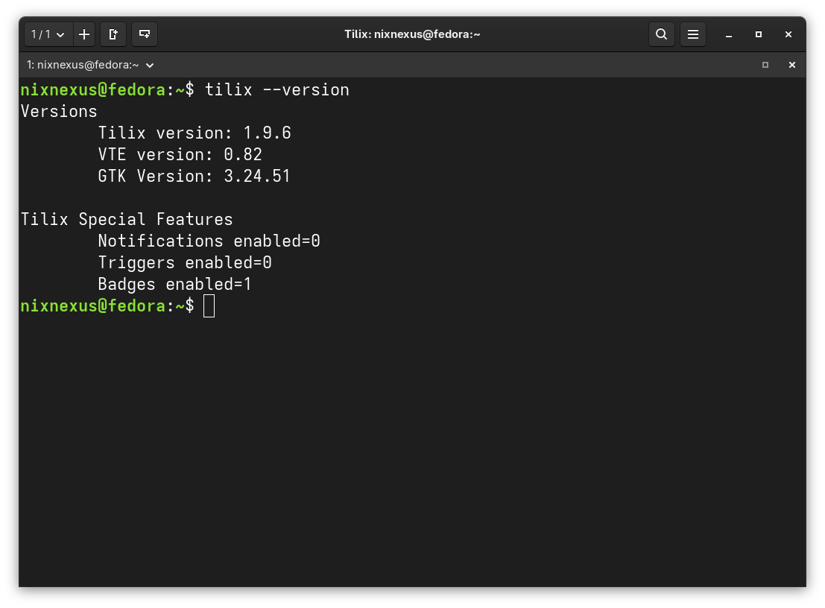Click the "Tilix Special Features" heading
Image resolution: width=825 pixels, height=608 pixels.
tap(126, 219)
